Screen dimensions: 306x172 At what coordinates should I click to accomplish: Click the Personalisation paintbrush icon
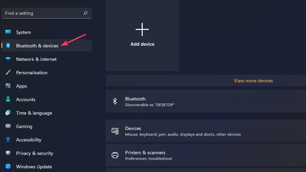pos(8,72)
